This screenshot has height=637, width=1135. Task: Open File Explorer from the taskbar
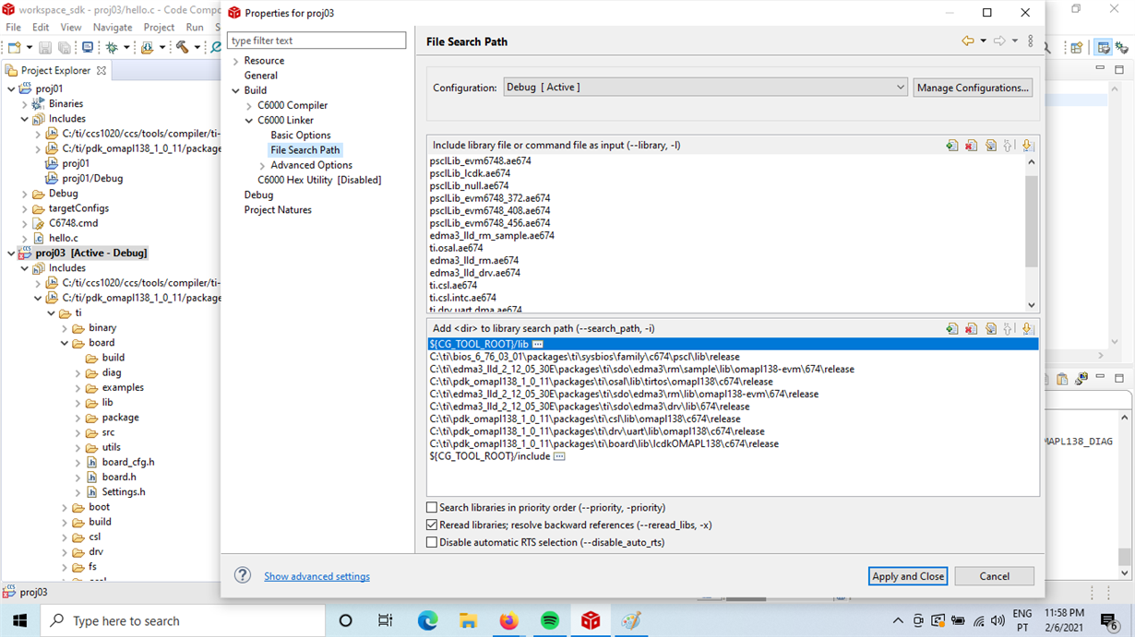coord(468,621)
